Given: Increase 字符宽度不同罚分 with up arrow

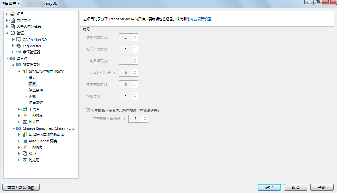Looking at the screenshot, I should pos(145,117).
